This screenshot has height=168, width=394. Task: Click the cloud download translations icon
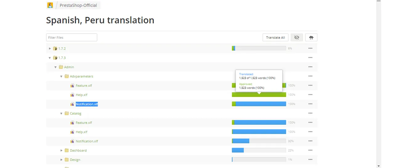[x=311, y=38]
